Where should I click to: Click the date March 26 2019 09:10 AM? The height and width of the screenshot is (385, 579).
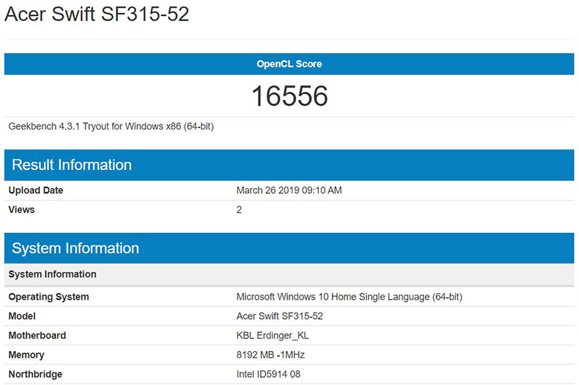tap(289, 190)
